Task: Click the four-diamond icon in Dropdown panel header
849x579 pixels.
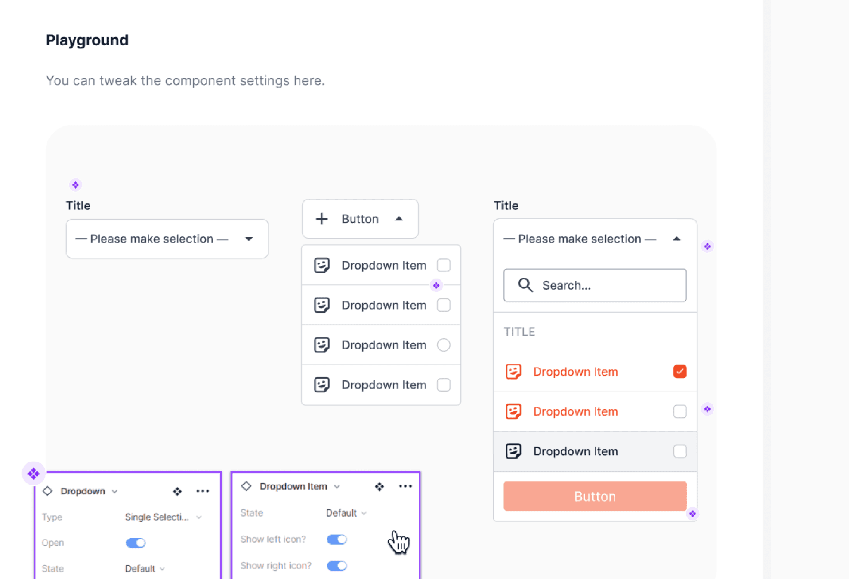Action: 177,491
